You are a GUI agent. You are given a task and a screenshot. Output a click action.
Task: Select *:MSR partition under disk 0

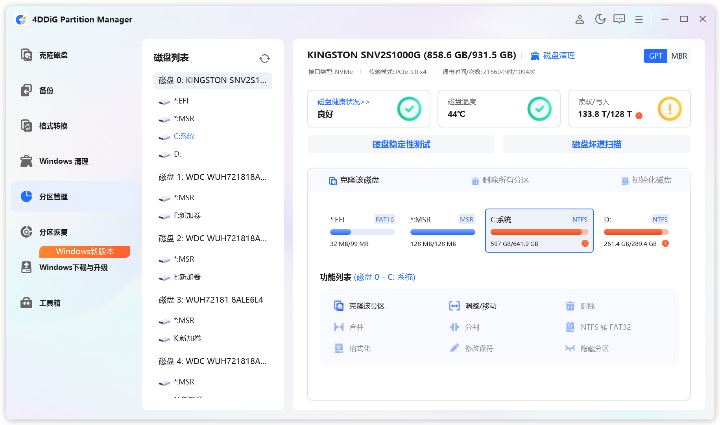click(x=176, y=119)
